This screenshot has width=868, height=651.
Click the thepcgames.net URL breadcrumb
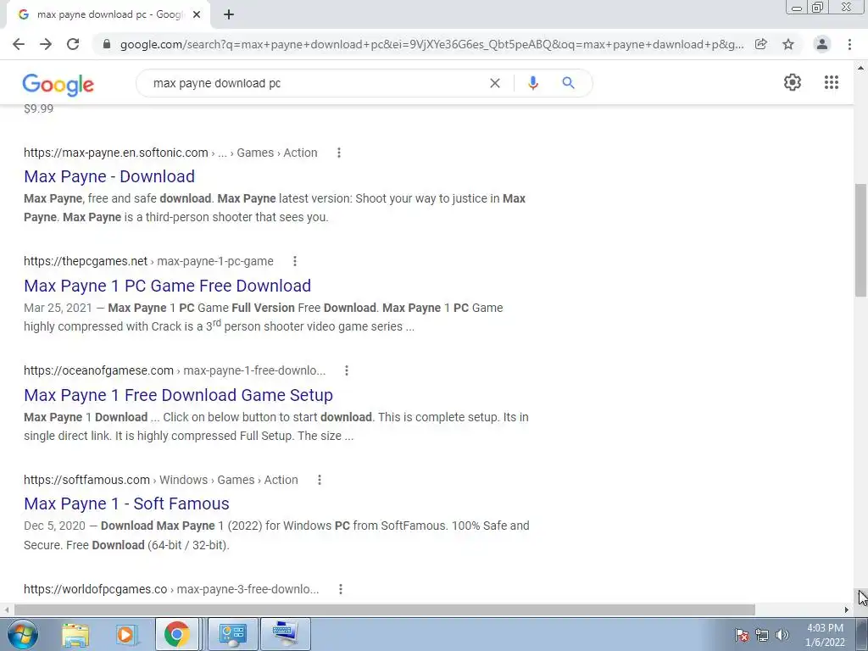pos(148,261)
